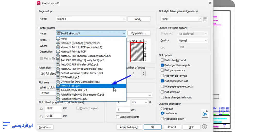This screenshot has height=132, width=264.
Task: Open the Help button
Action: [x=192, y=127]
